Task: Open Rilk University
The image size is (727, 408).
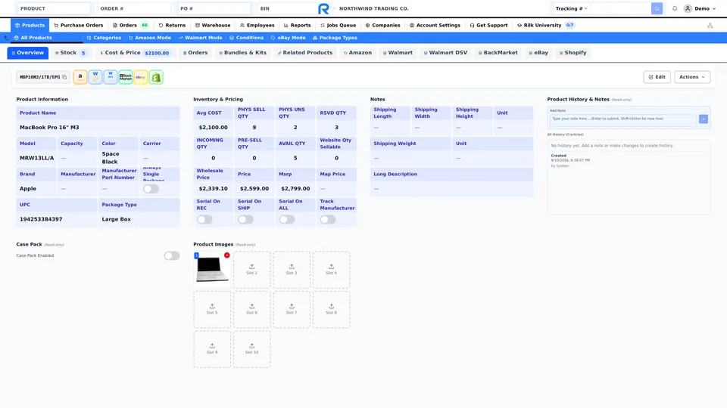Action: click(545, 26)
